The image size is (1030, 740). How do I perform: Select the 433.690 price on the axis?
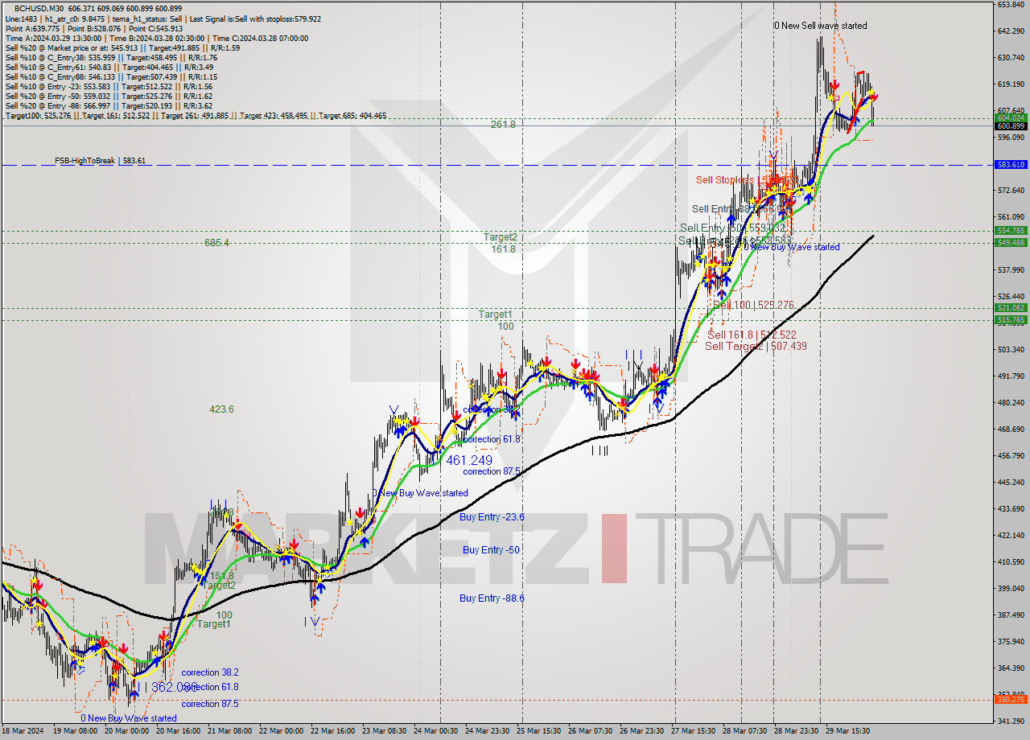1011,508
